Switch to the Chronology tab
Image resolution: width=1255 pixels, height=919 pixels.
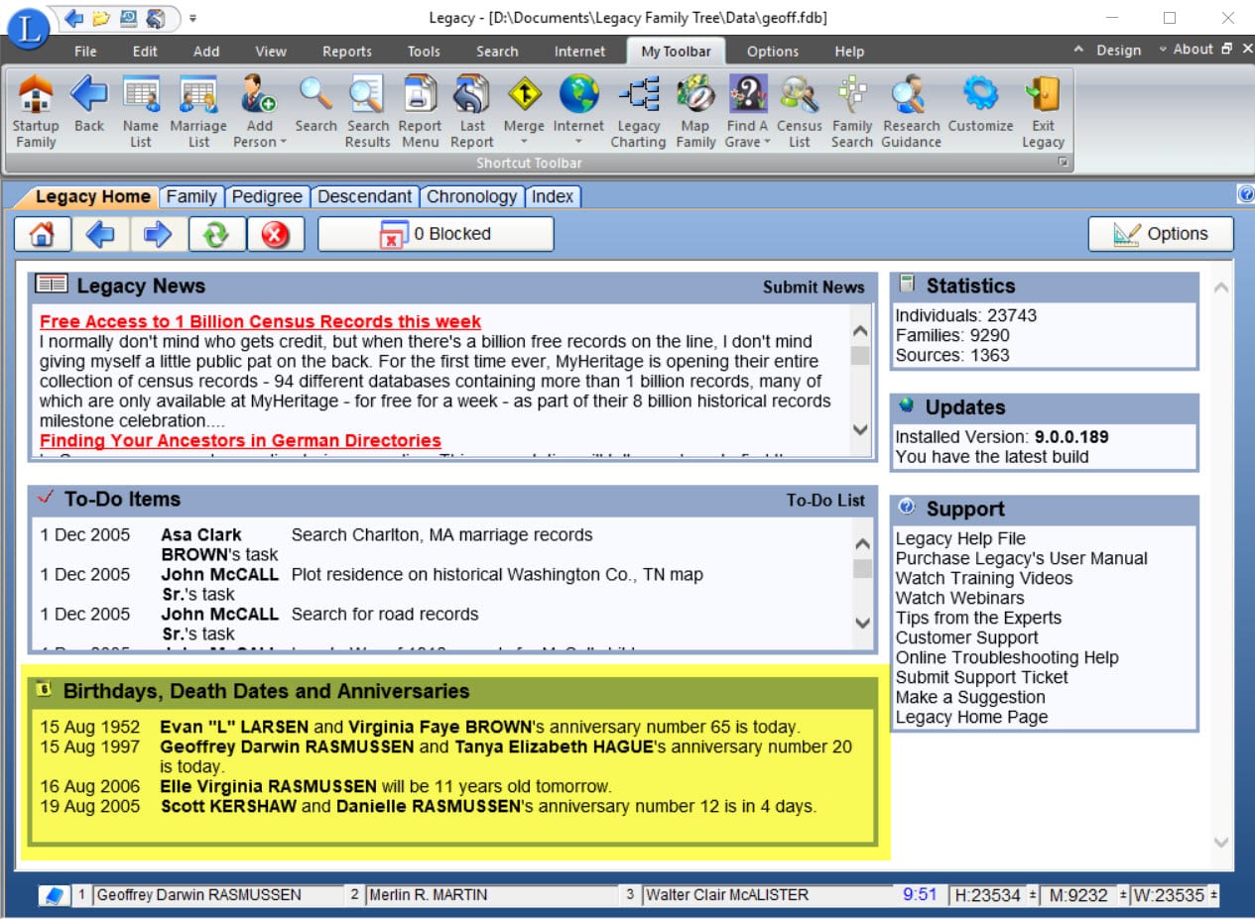pos(471,196)
